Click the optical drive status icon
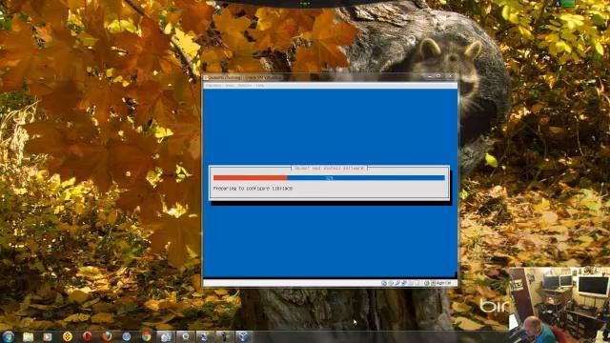610x343 pixels. point(392,283)
